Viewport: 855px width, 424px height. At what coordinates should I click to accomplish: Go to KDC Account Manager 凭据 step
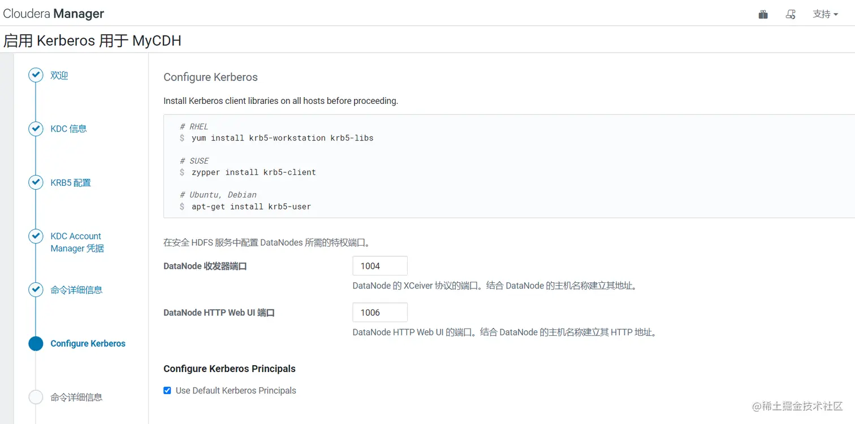77,242
